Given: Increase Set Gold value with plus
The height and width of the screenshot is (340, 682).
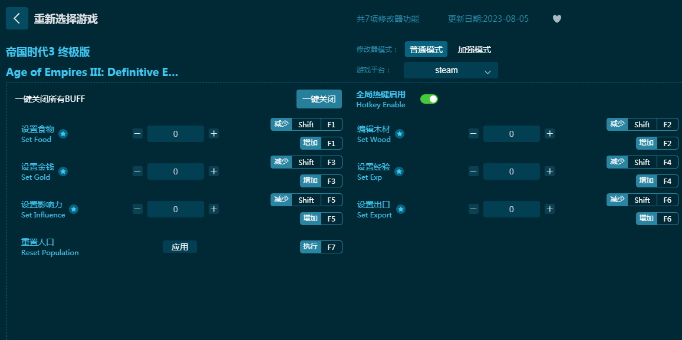Looking at the screenshot, I should [x=213, y=171].
